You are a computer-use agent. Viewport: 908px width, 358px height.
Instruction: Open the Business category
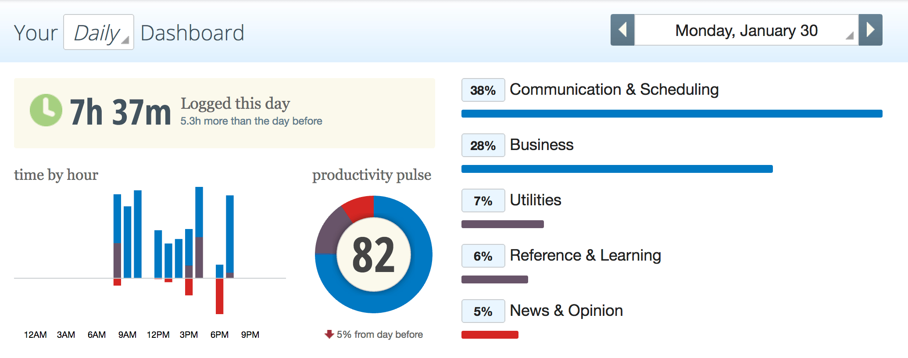(542, 145)
